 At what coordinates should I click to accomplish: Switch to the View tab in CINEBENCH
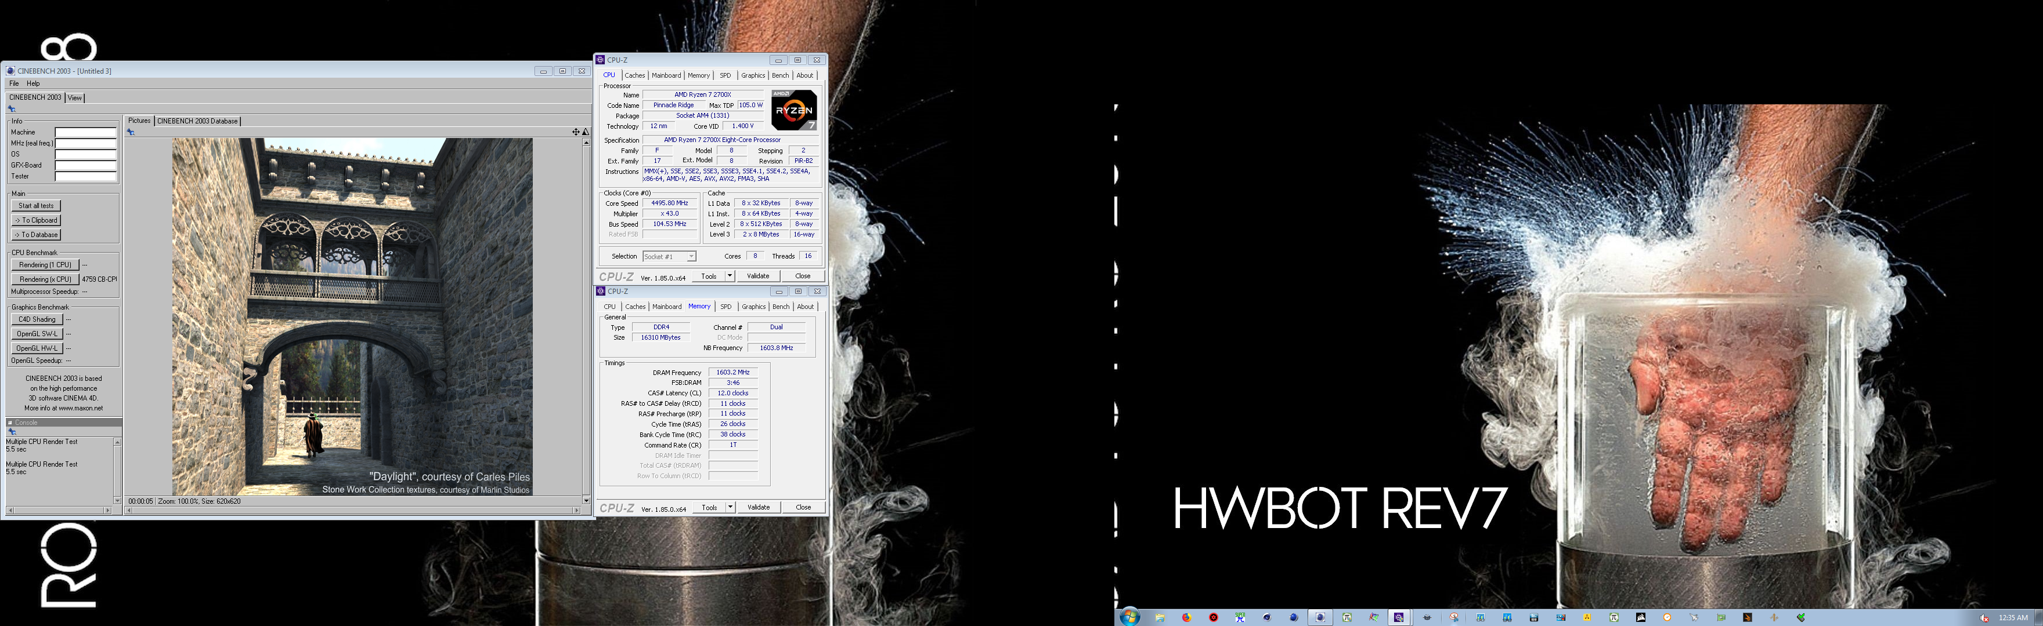pyautogui.click(x=74, y=97)
